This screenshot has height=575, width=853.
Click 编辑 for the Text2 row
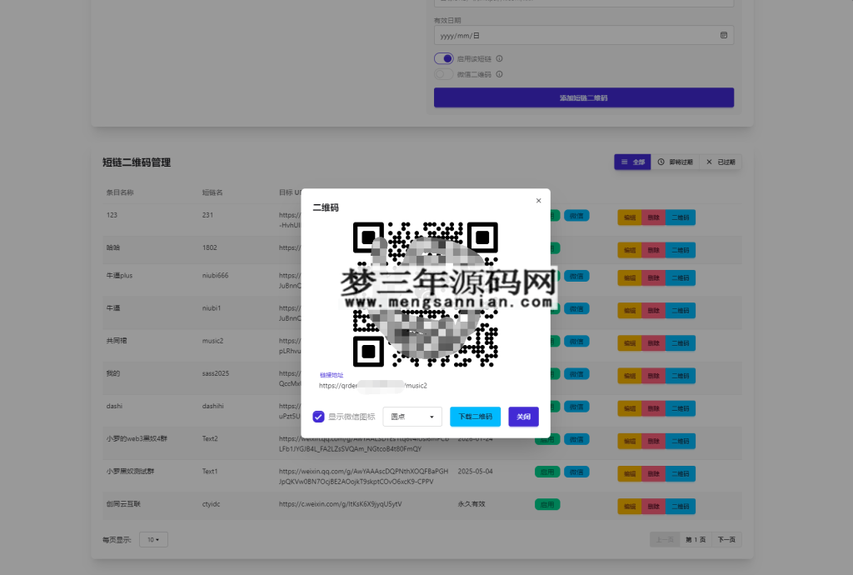click(x=630, y=441)
